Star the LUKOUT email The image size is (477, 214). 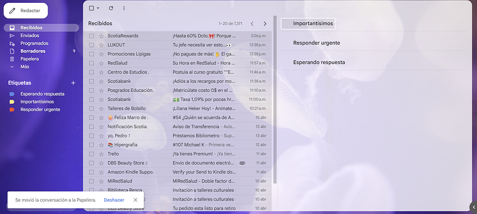click(101, 45)
